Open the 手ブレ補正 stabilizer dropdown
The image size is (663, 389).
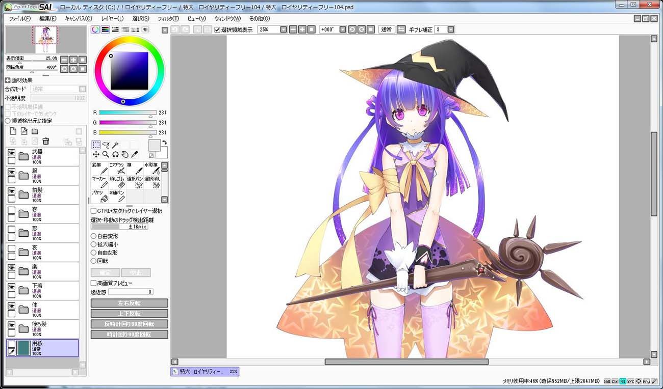pyautogui.click(x=450, y=30)
